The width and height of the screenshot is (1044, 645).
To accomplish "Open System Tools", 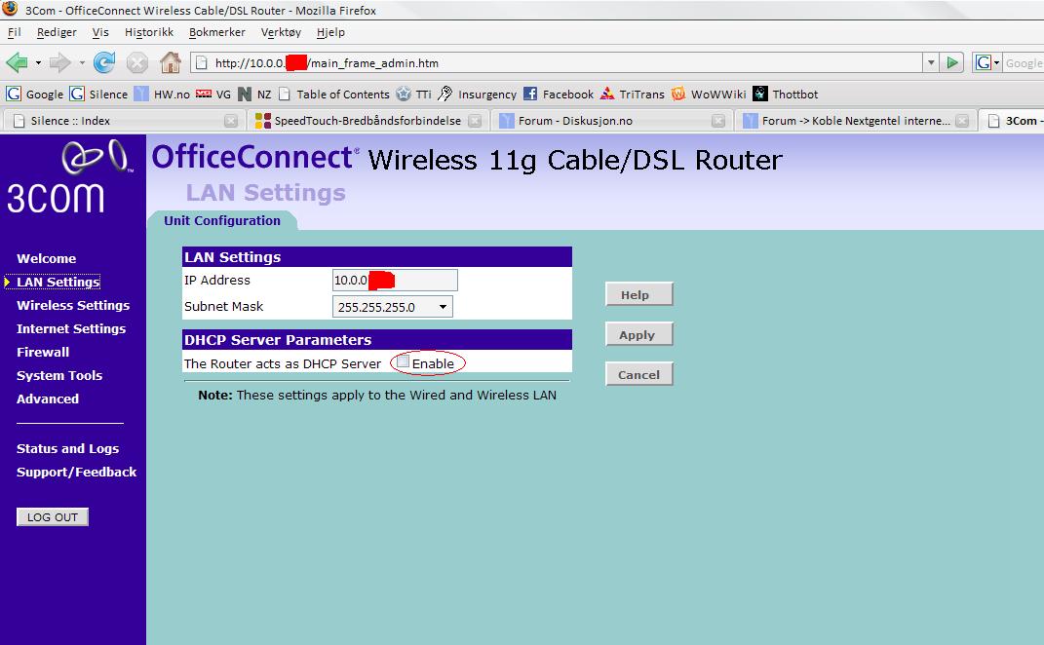I will [x=59, y=375].
